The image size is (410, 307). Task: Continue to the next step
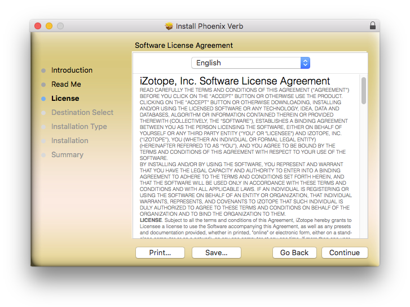(x=345, y=253)
